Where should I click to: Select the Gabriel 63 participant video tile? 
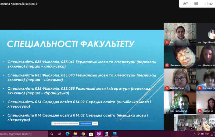click(206, 103)
